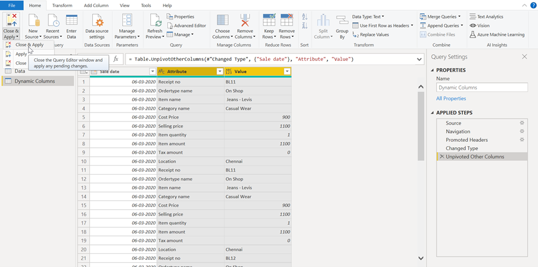Open the Attribute column filter dropdown

pyautogui.click(x=220, y=72)
